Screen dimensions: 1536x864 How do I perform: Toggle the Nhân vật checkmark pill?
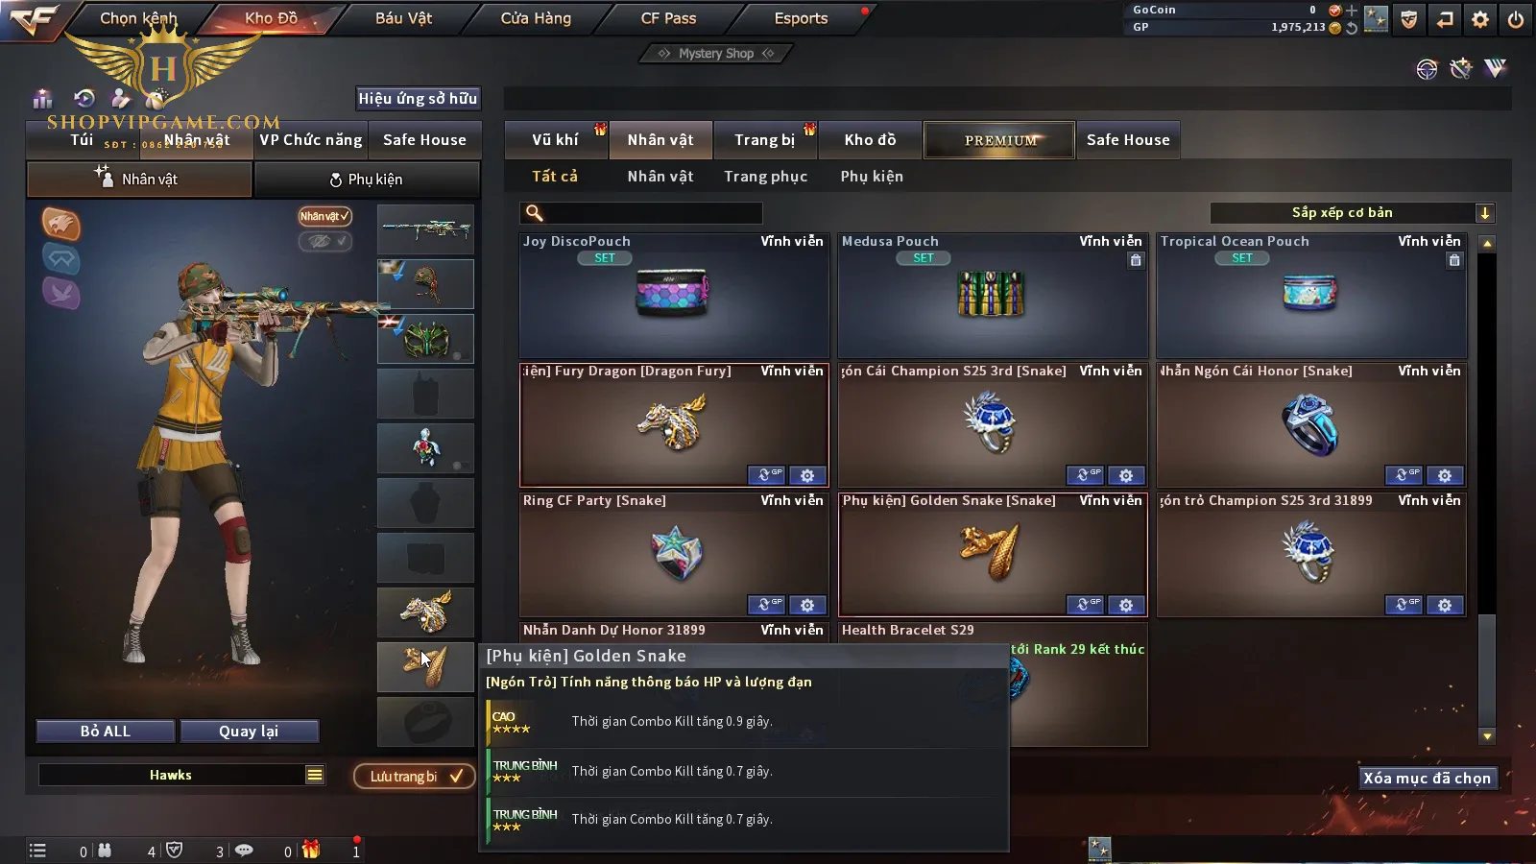pos(324,216)
